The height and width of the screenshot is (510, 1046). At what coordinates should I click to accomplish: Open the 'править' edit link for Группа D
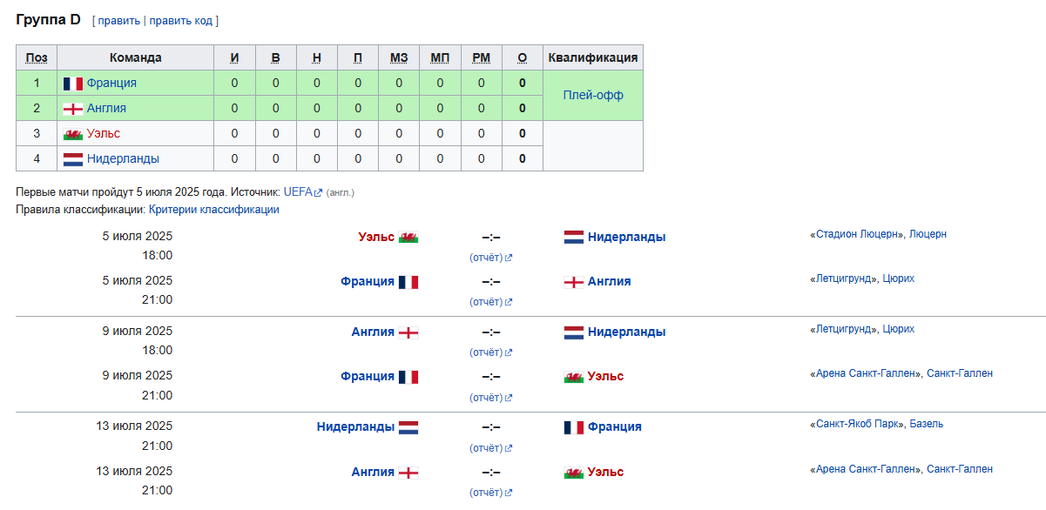pos(119,21)
